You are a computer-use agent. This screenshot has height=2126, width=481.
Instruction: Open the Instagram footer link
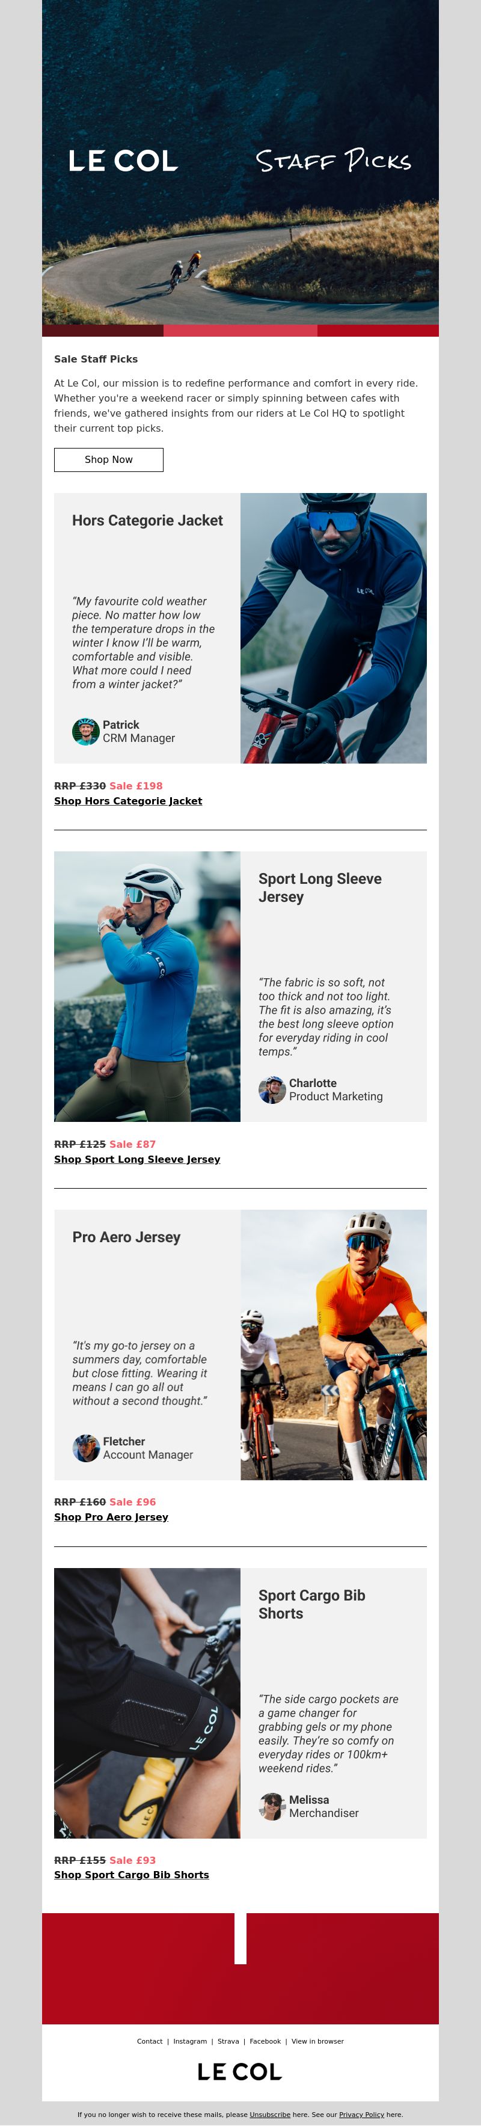click(x=190, y=2041)
